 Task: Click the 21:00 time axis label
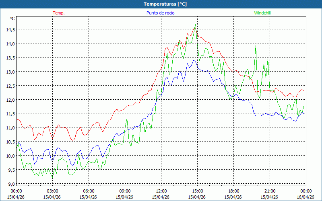270,191
